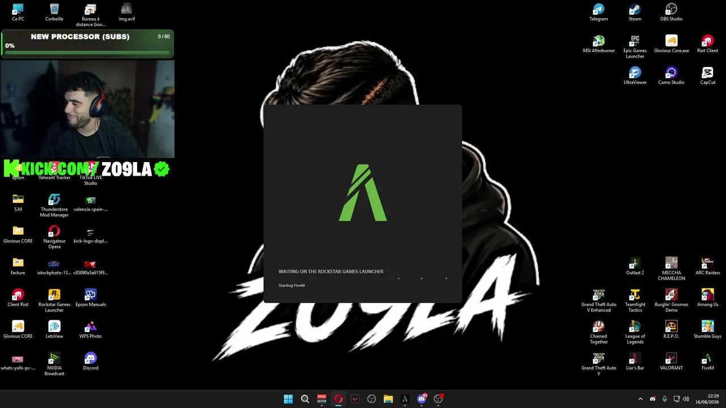Launch CapCut desktop shortcut
This screenshot has width=726, height=408.
tap(707, 76)
